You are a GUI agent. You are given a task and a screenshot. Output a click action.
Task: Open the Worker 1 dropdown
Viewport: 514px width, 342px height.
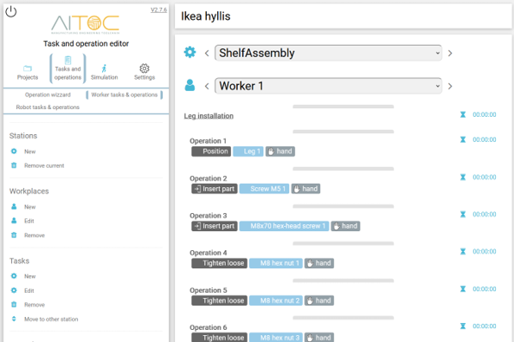coord(328,86)
